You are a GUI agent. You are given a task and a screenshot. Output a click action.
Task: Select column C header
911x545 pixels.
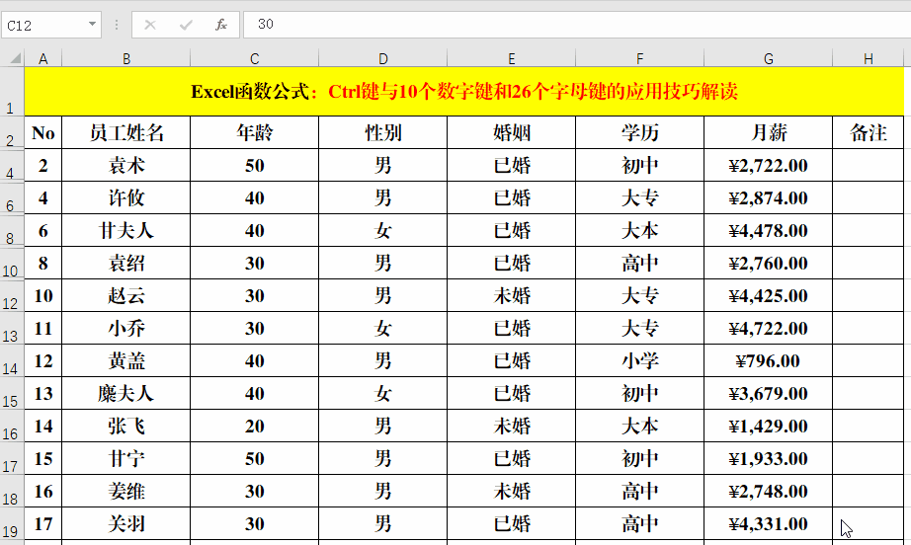tap(255, 58)
